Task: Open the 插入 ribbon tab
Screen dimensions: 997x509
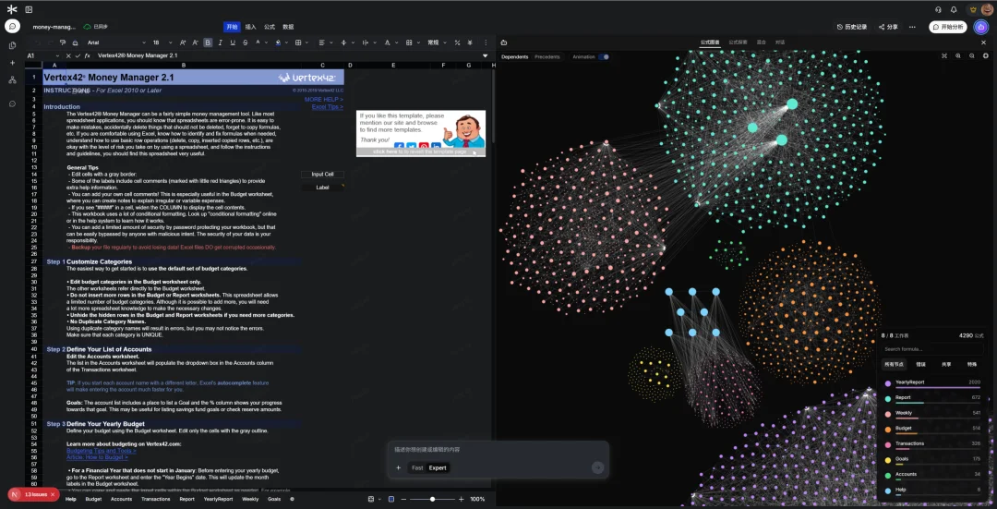Action: click(x=250, y=27)
